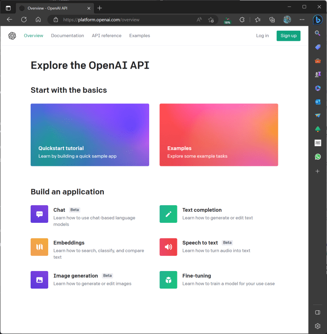Reload the page with the refresh icon
The height and width of the screenshot is (334, 327).
[24, 20]
